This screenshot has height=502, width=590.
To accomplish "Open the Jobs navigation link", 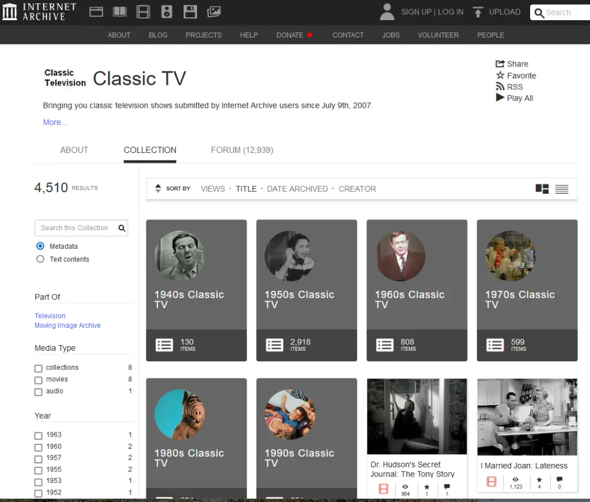I will (391, 35).
